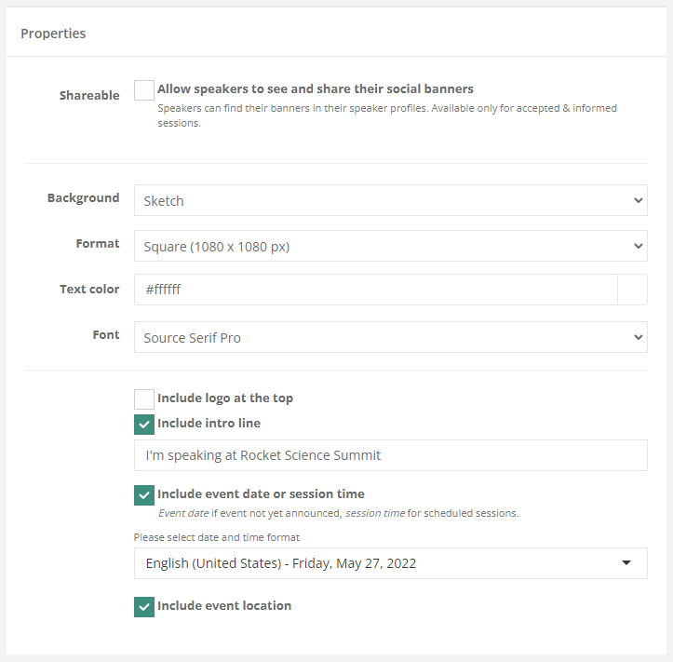The image size is (673, 662).
Task: Click the Properties panel heading
Action: [53, 34]
